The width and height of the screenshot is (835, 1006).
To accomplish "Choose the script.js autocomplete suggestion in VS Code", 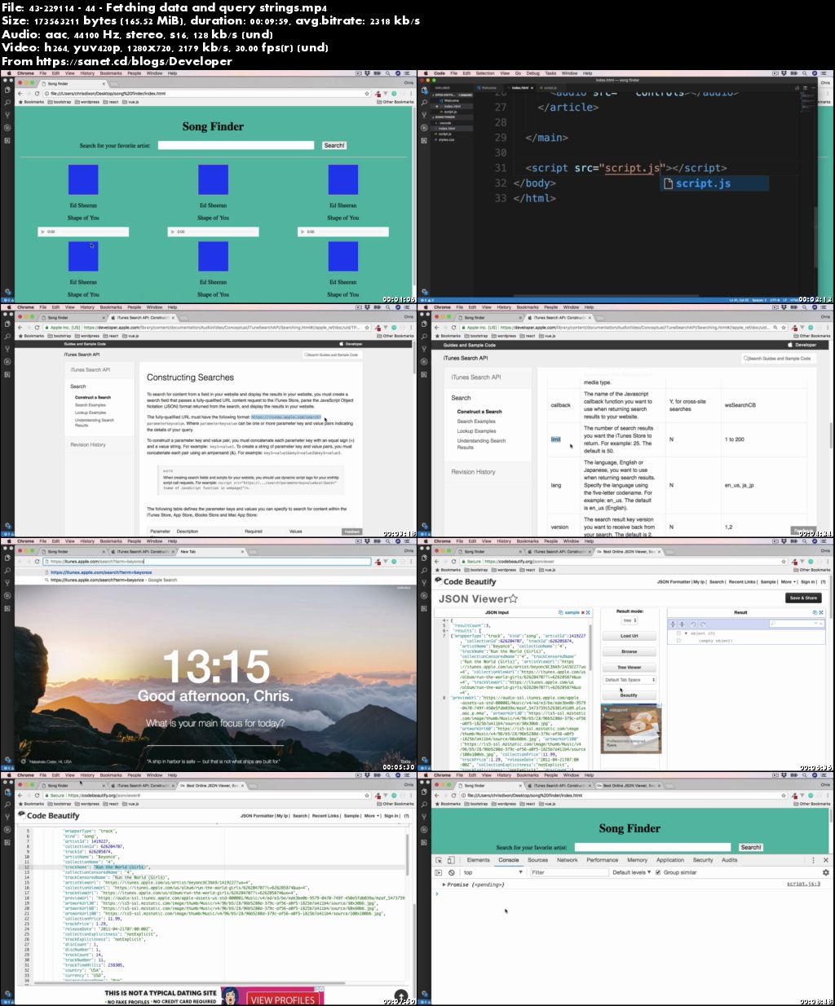I will point(714,183).
